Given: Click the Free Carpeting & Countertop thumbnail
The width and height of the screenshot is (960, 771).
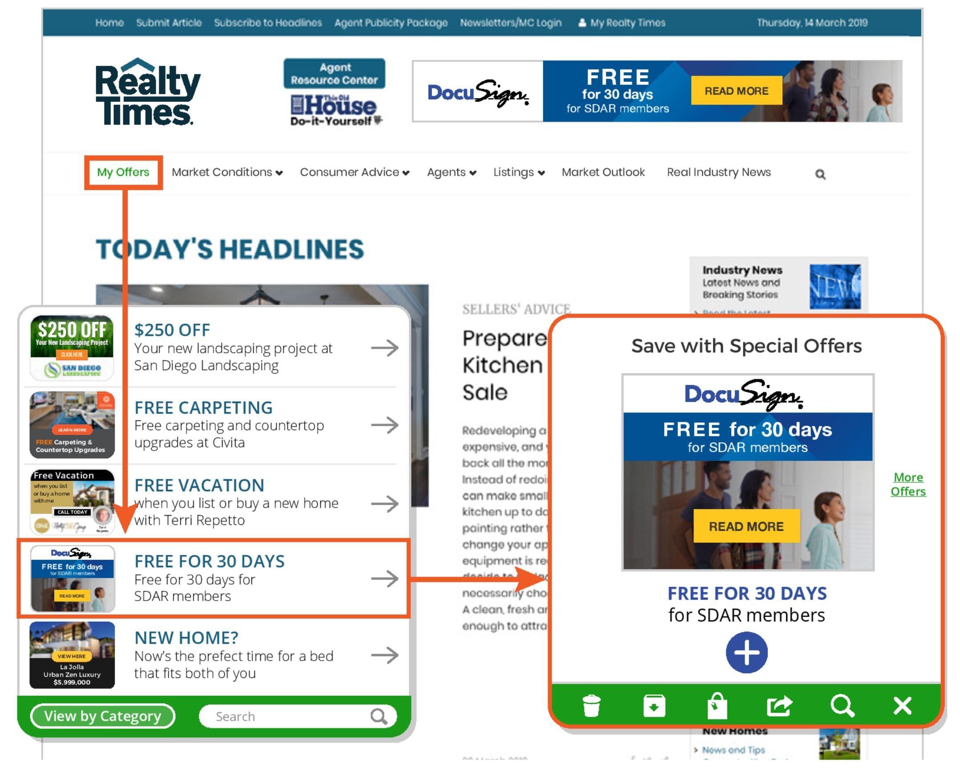Looking at the screenshot, I should pyautogui.click(x=72, y=425).
